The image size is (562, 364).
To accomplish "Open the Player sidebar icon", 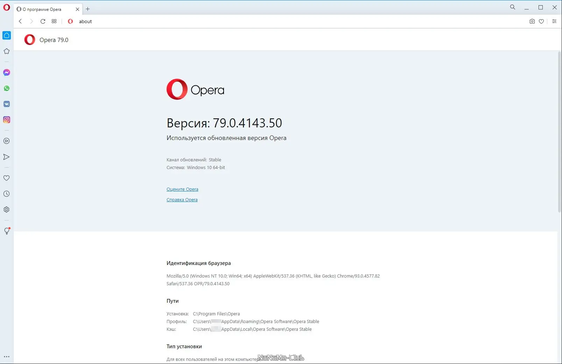I will tap(7, 141).
